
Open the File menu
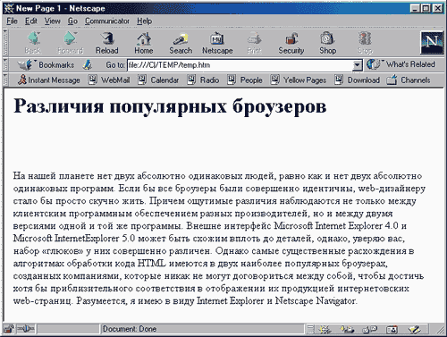pos(13,21)
